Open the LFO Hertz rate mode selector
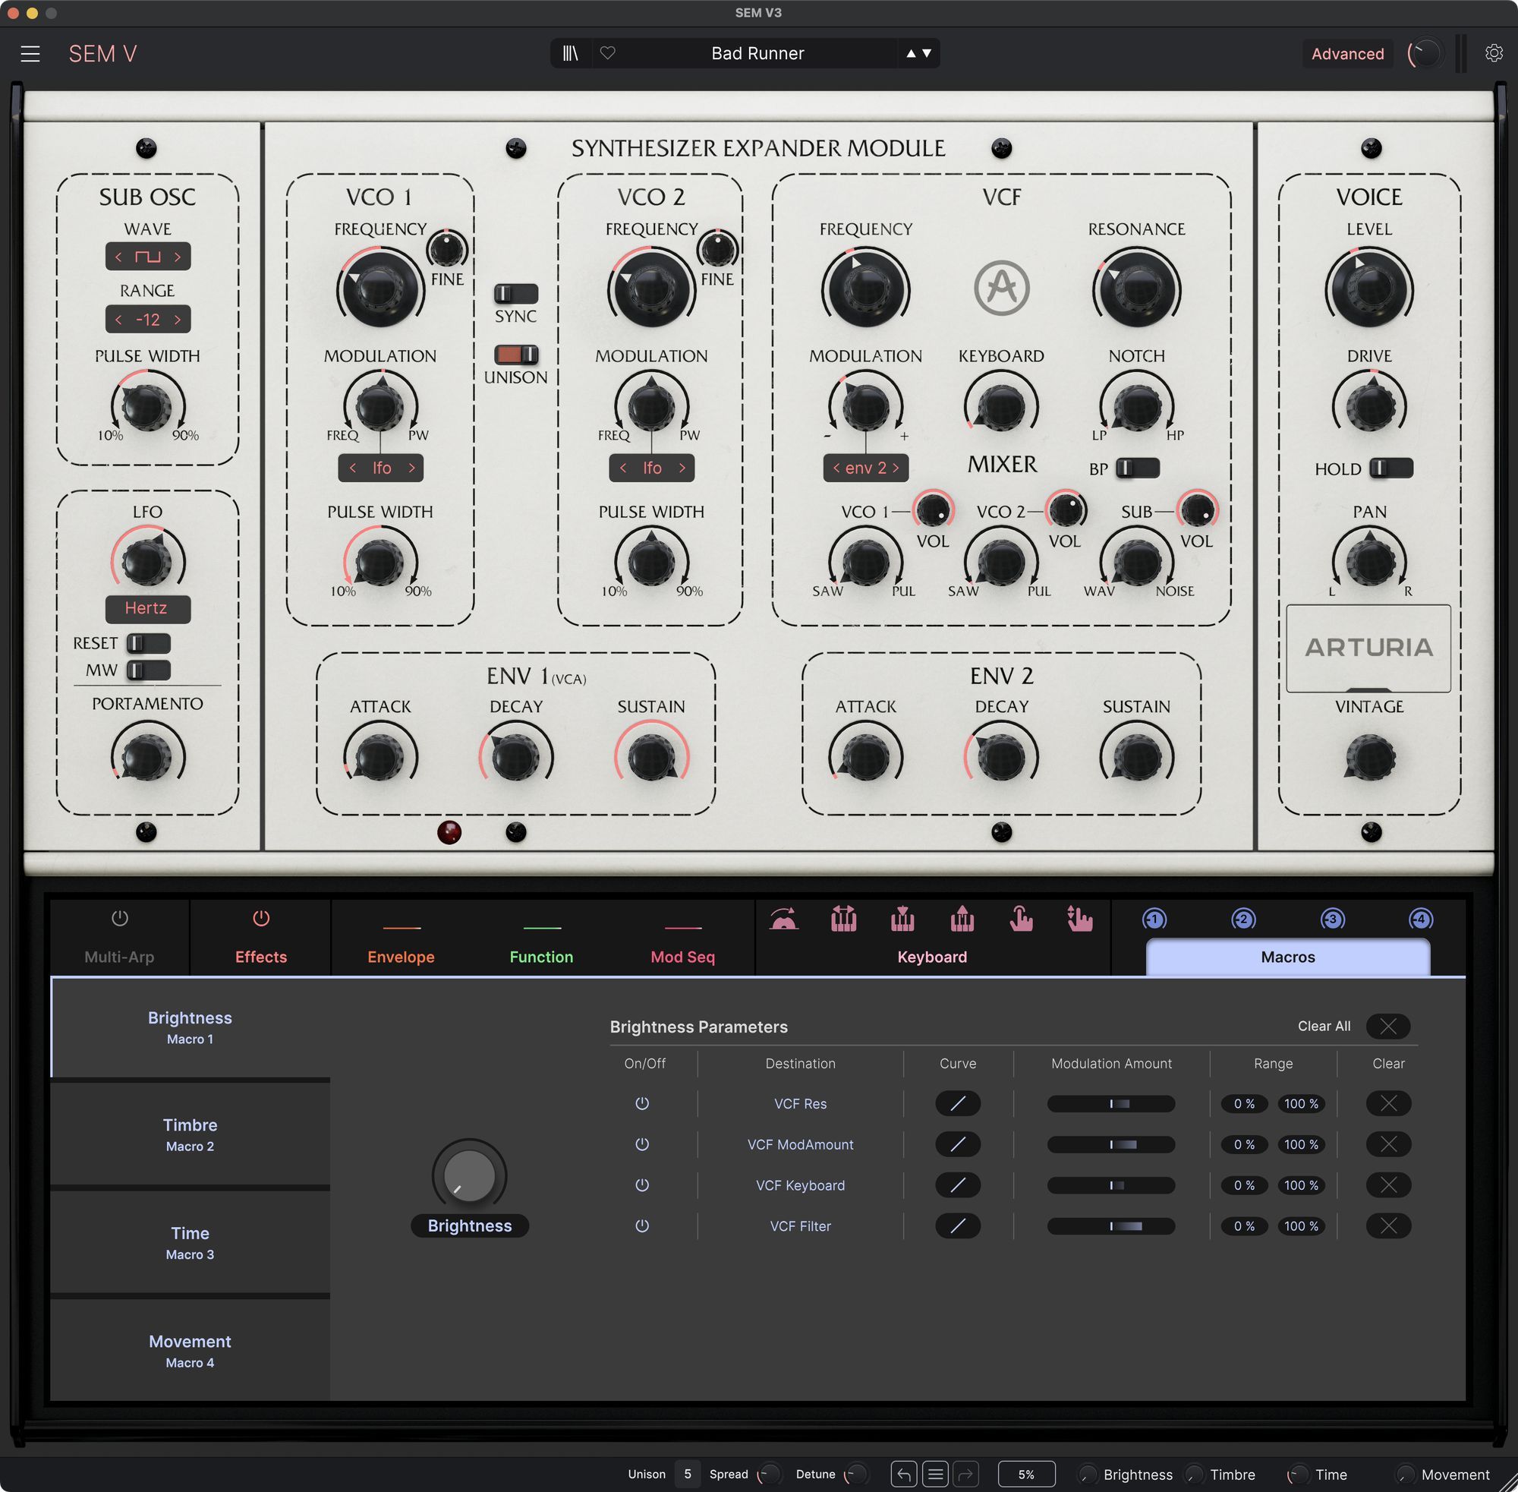This screenshot has height=1492, width=1518. [147, 608]
